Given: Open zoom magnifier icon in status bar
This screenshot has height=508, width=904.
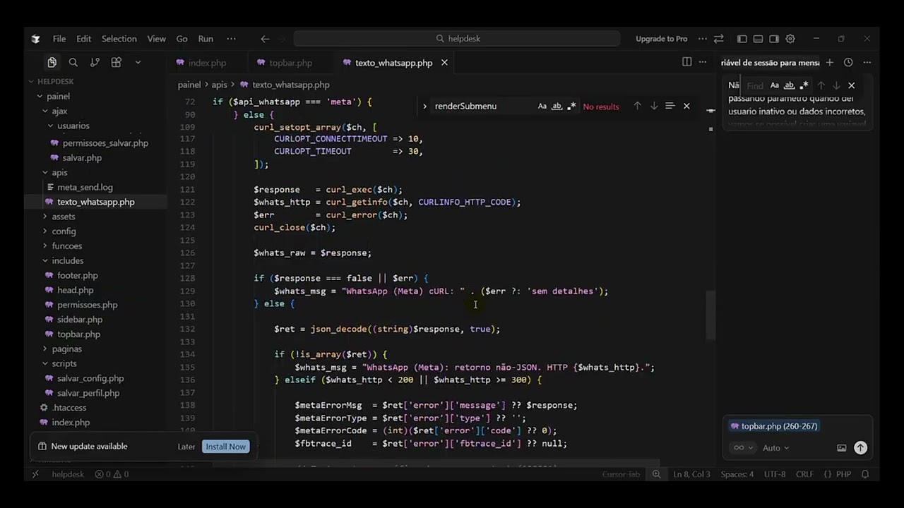Looking at the screenshot, I should pyautogui.click(x=656, y=474).
